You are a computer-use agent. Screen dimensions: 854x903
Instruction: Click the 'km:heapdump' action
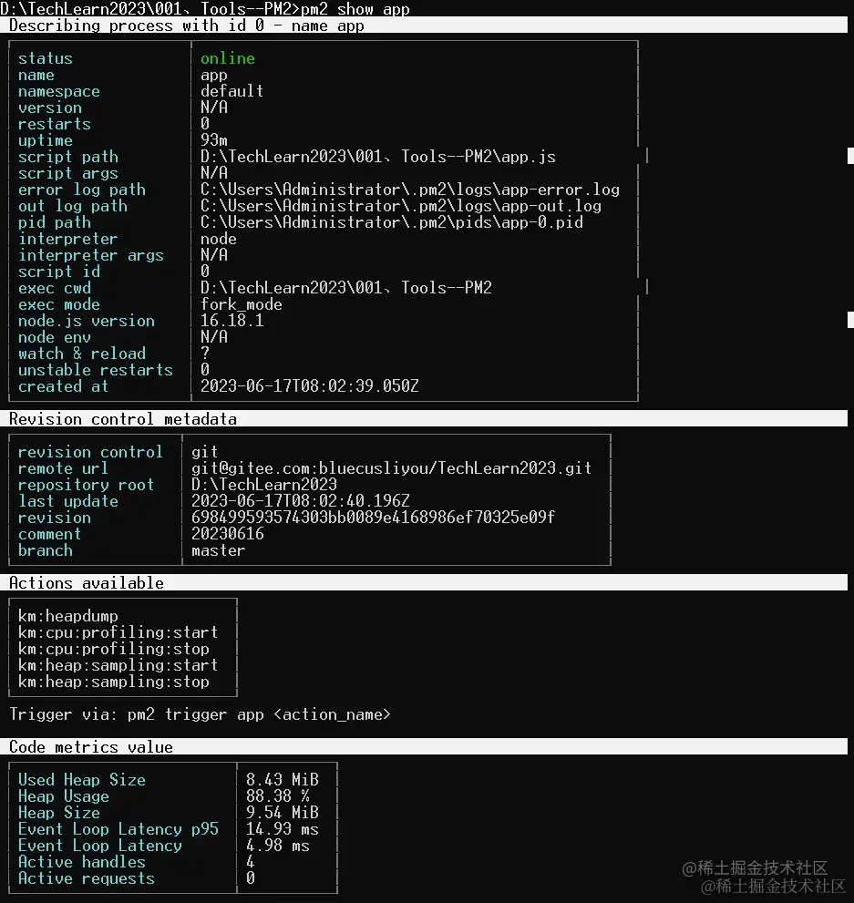[68, 616]
